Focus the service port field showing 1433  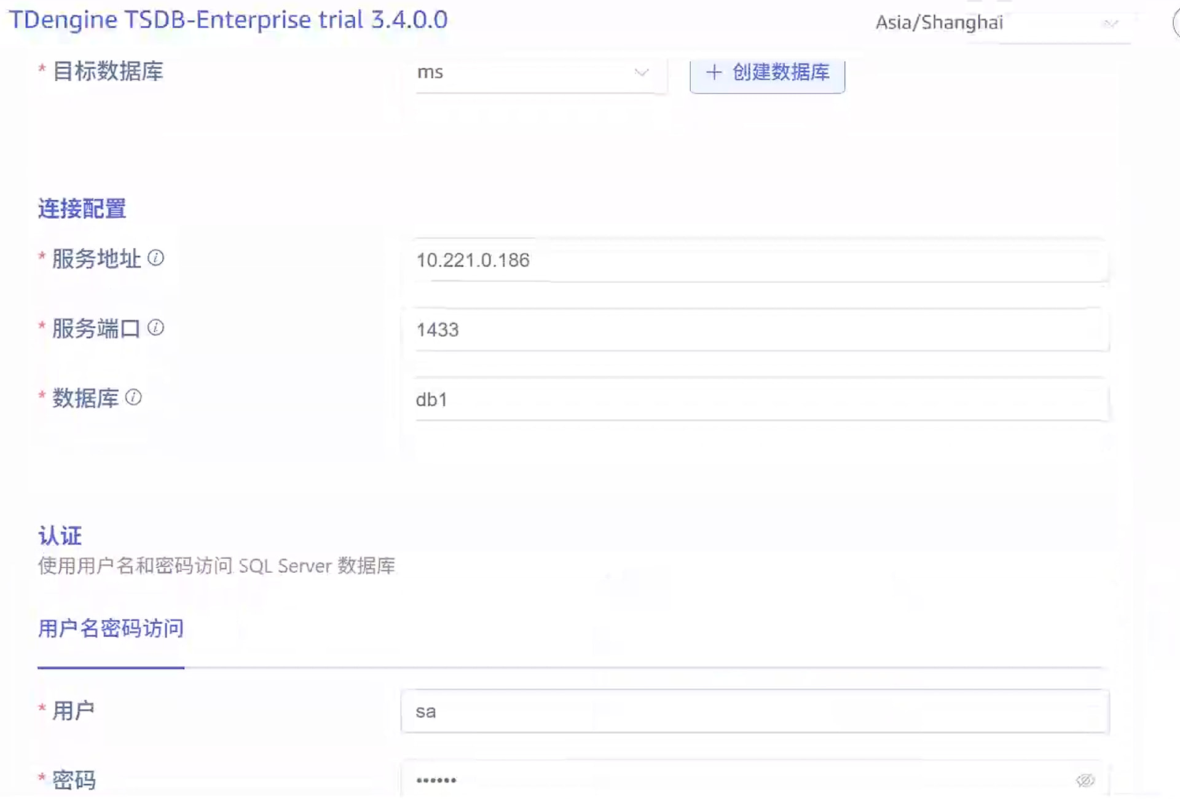point(761,330)
